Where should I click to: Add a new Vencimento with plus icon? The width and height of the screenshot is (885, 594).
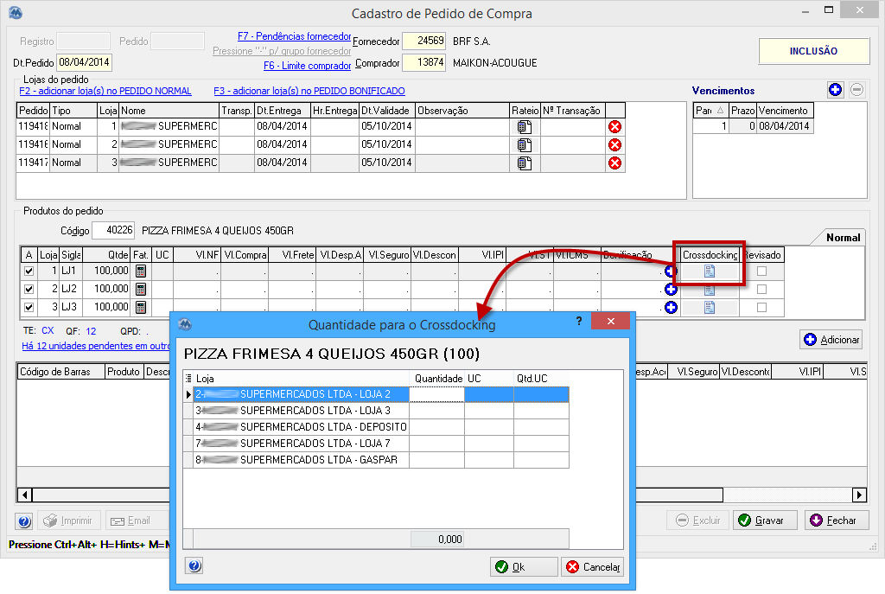[x=836, y=89]
